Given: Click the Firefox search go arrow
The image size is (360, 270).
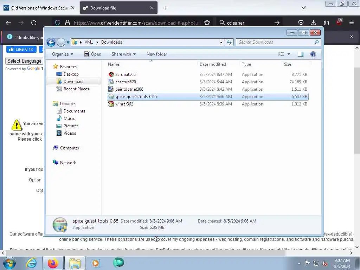Looking at the screenshot, I should [x=277, y=23].
